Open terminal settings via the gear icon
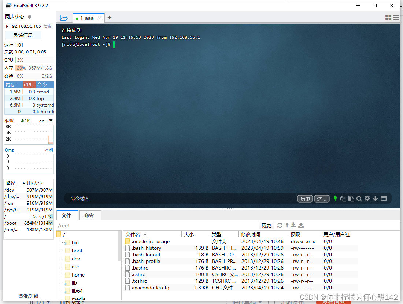The width and height of the screenshot is (403, 304). click(x=367, y=199)
